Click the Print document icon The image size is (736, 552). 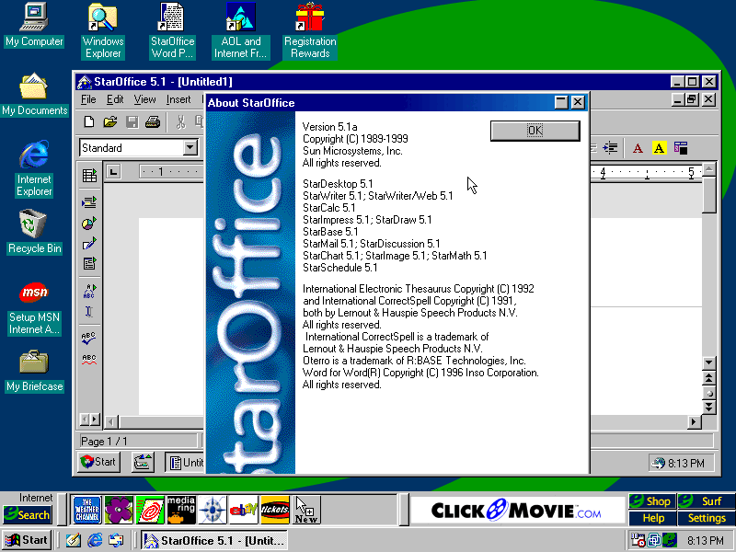click(153, 121)
